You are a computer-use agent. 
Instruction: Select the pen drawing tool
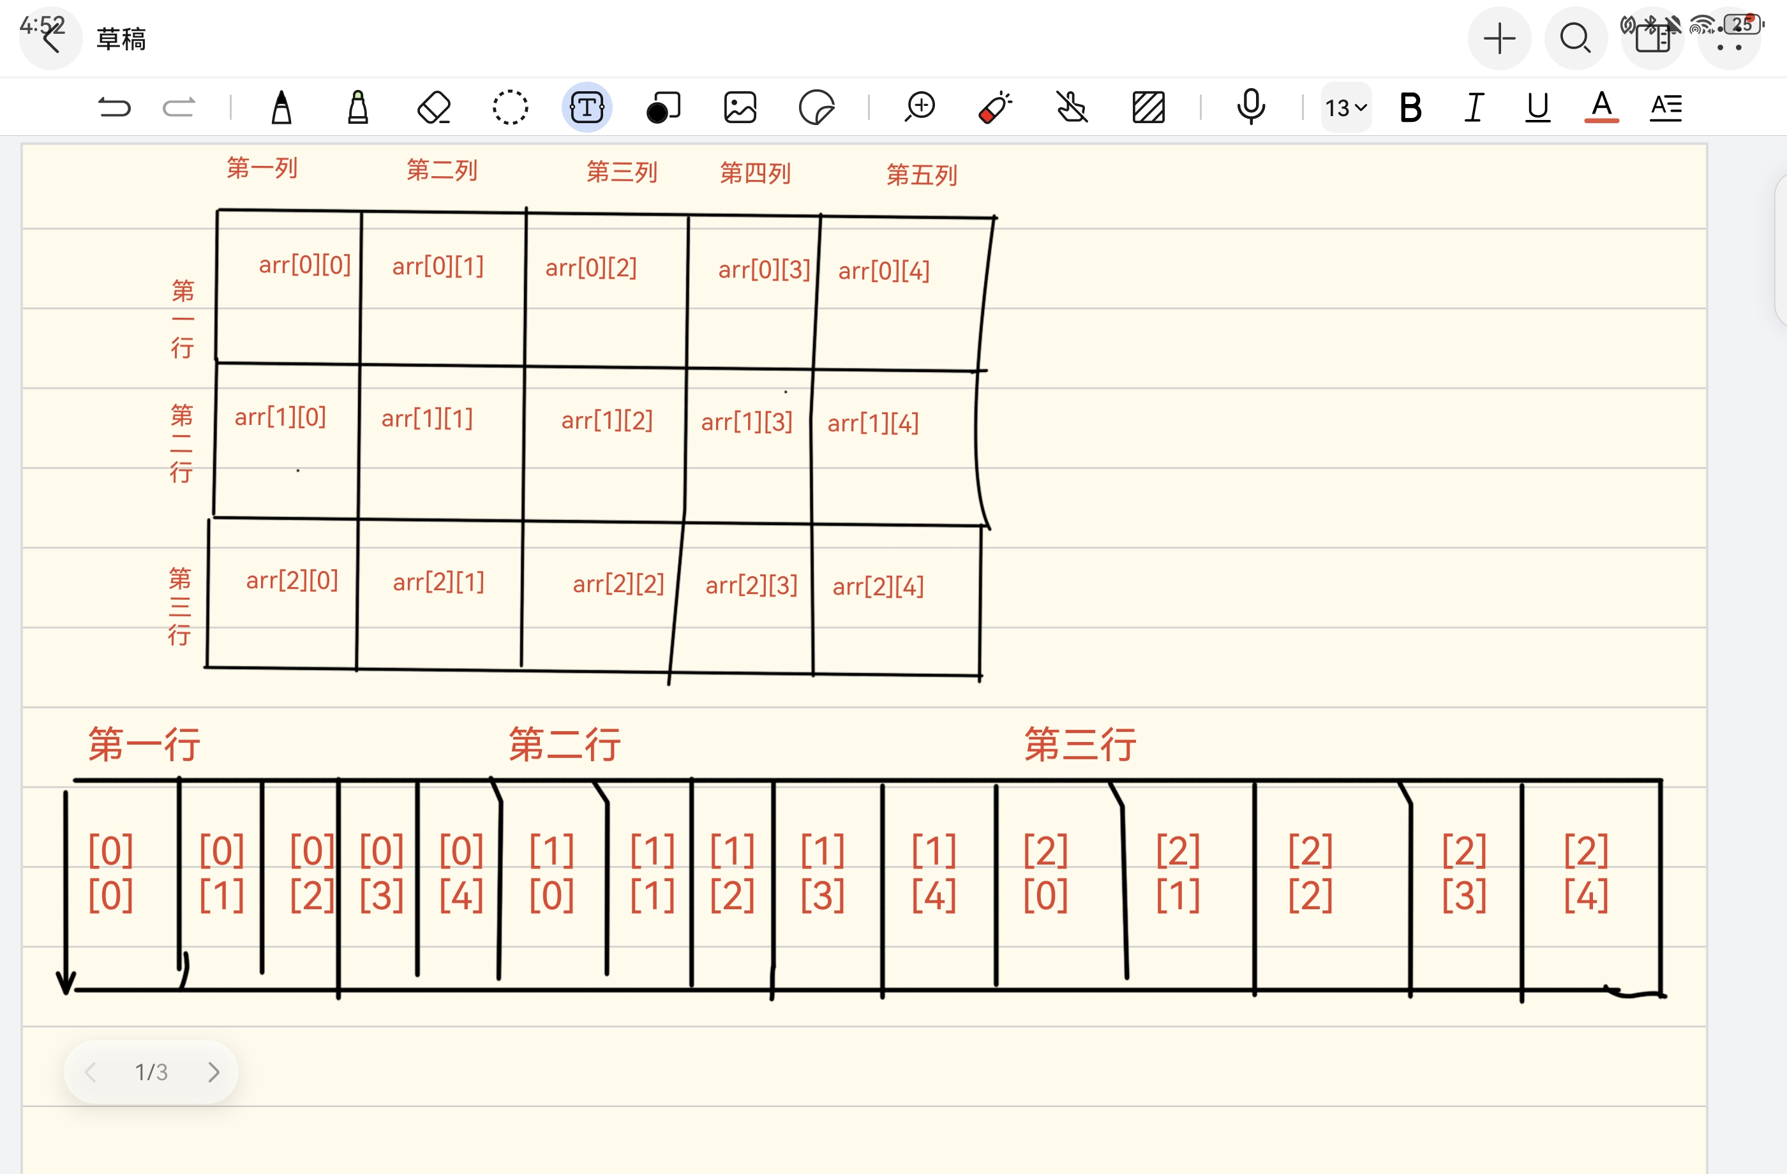tap(281, 107)
